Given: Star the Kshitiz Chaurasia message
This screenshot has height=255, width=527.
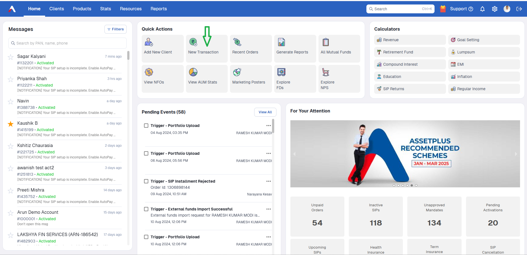Looking at the screenshot, I should click(11, 146).
